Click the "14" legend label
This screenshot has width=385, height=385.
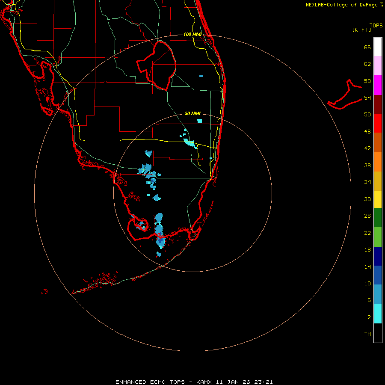pyautogui.click(x=367, y=267)
